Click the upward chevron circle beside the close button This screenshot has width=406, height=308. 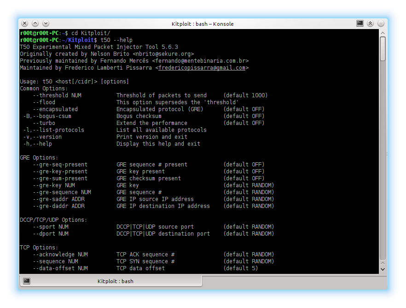tap(35, 23)
